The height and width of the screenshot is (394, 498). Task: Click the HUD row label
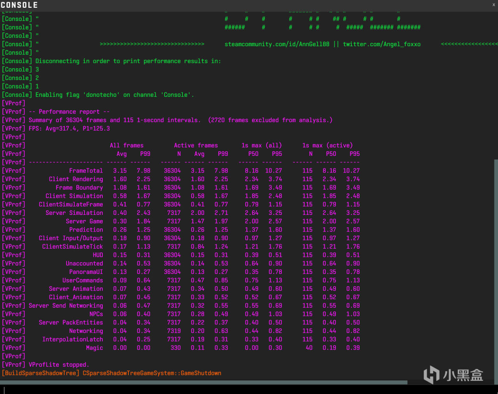coord(98,255)
